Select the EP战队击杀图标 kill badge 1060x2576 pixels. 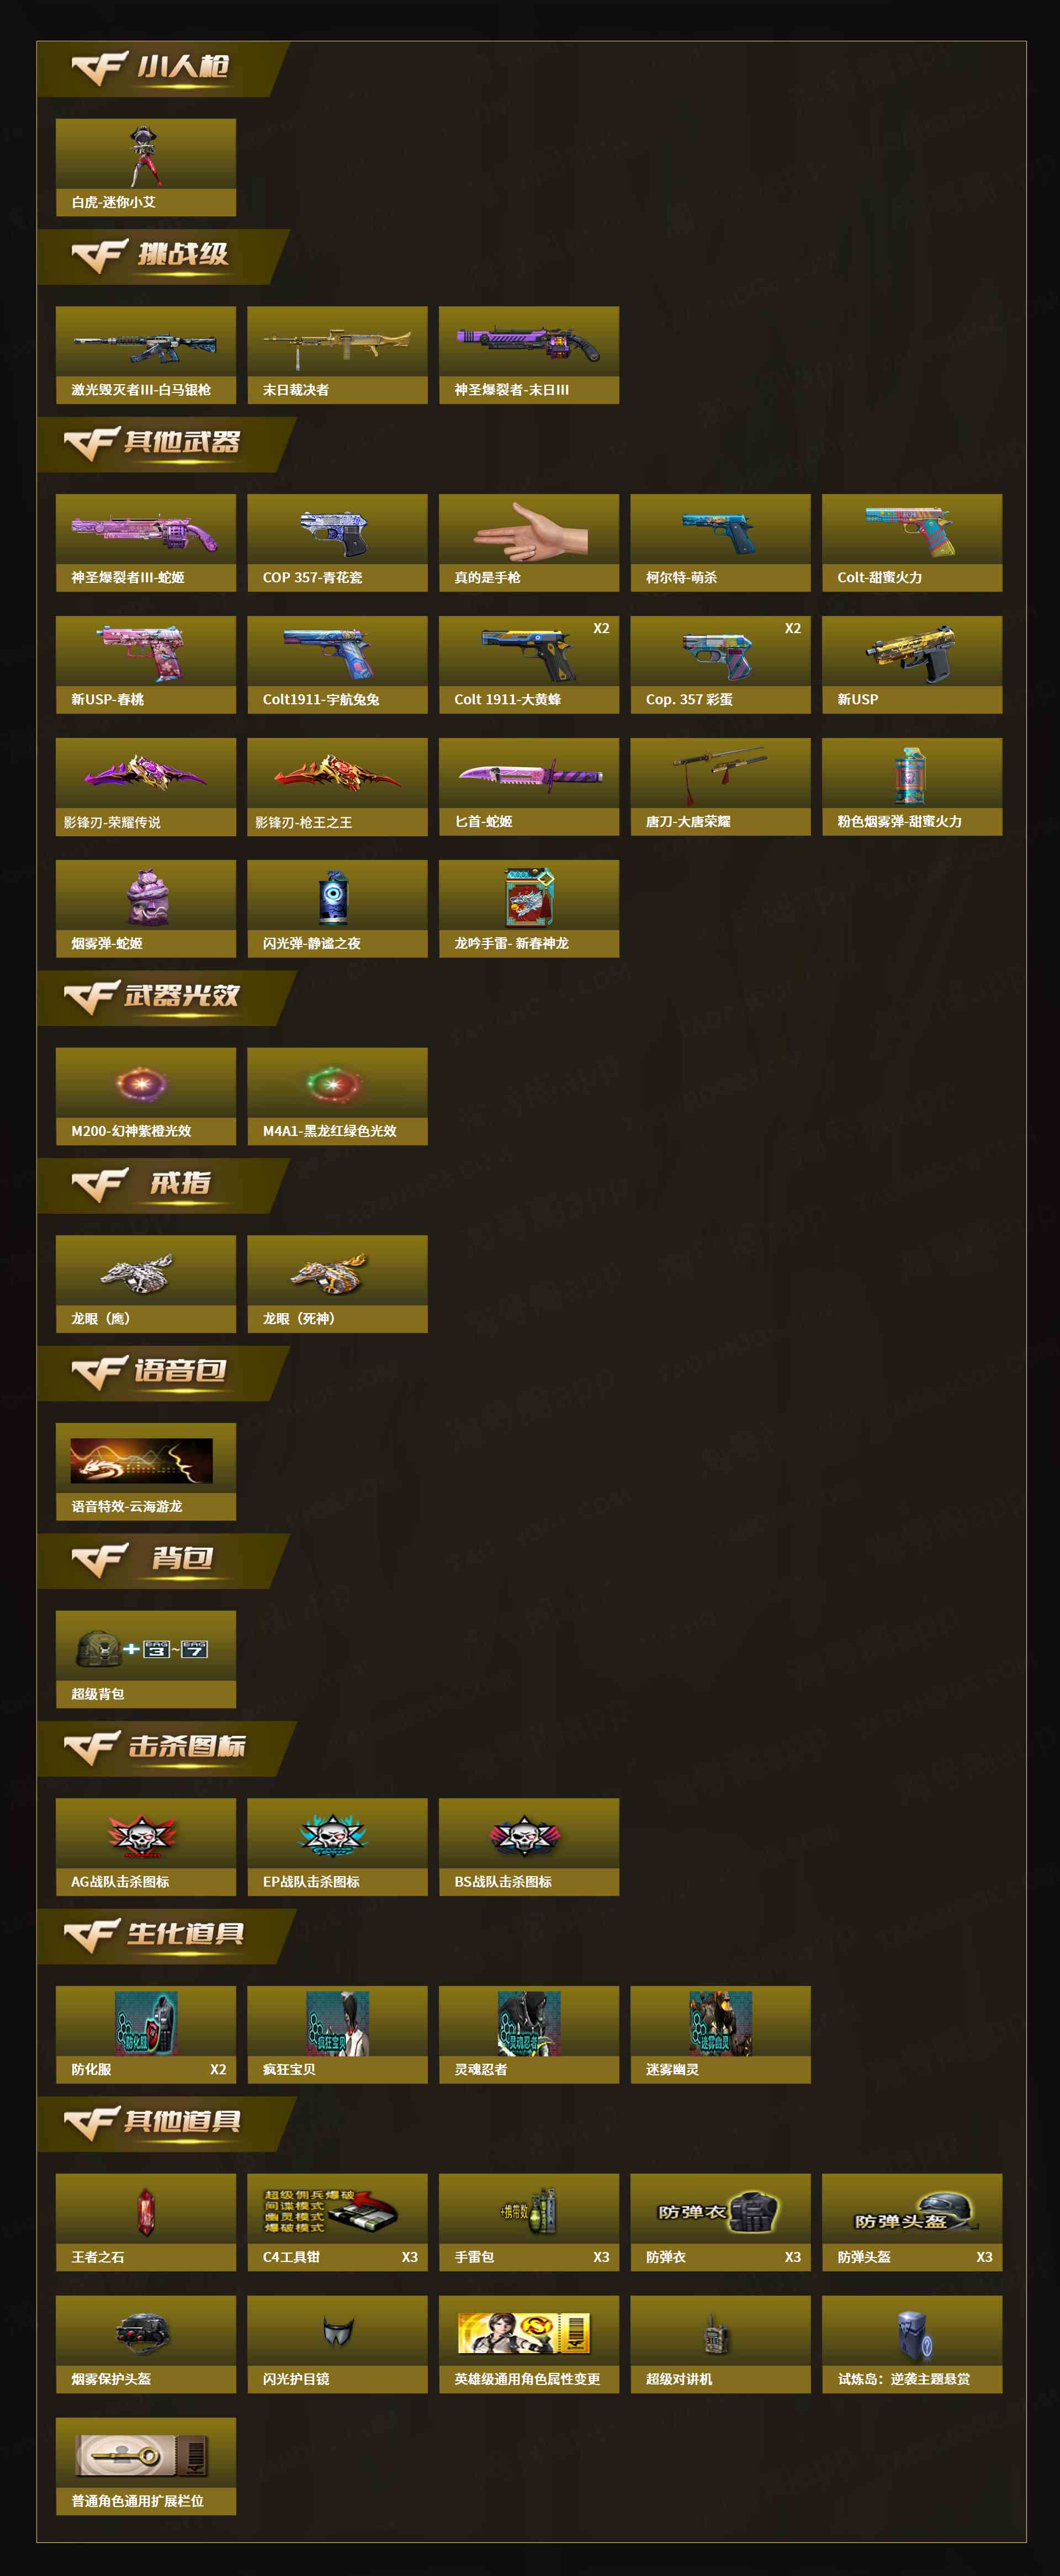coord(337,1847)
